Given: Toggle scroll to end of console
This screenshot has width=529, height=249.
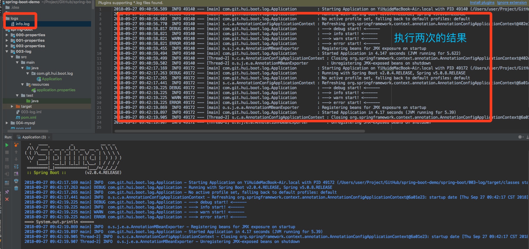Looking at the screenshot, I should click(x=16, y=174).
